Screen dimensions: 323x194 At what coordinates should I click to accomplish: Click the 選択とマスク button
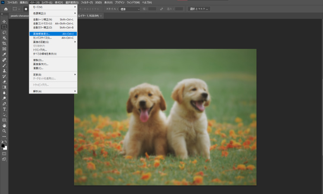pyautogui.click(x=199, y=9)
